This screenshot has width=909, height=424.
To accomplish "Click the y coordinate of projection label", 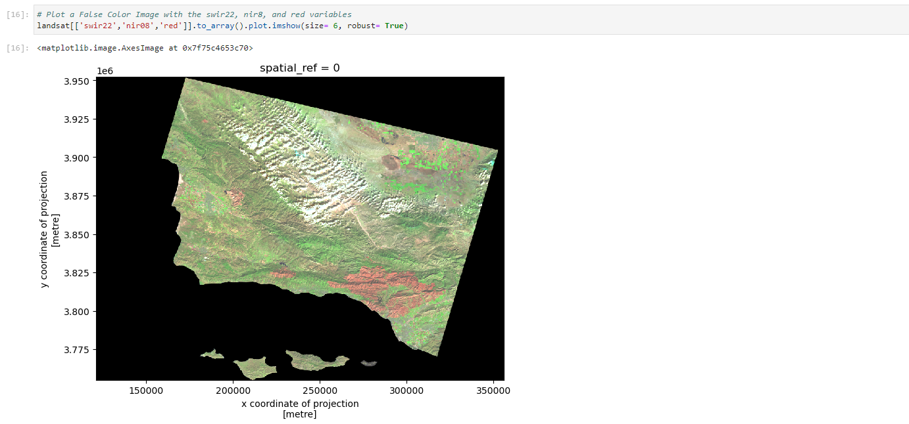I will 44,229.
